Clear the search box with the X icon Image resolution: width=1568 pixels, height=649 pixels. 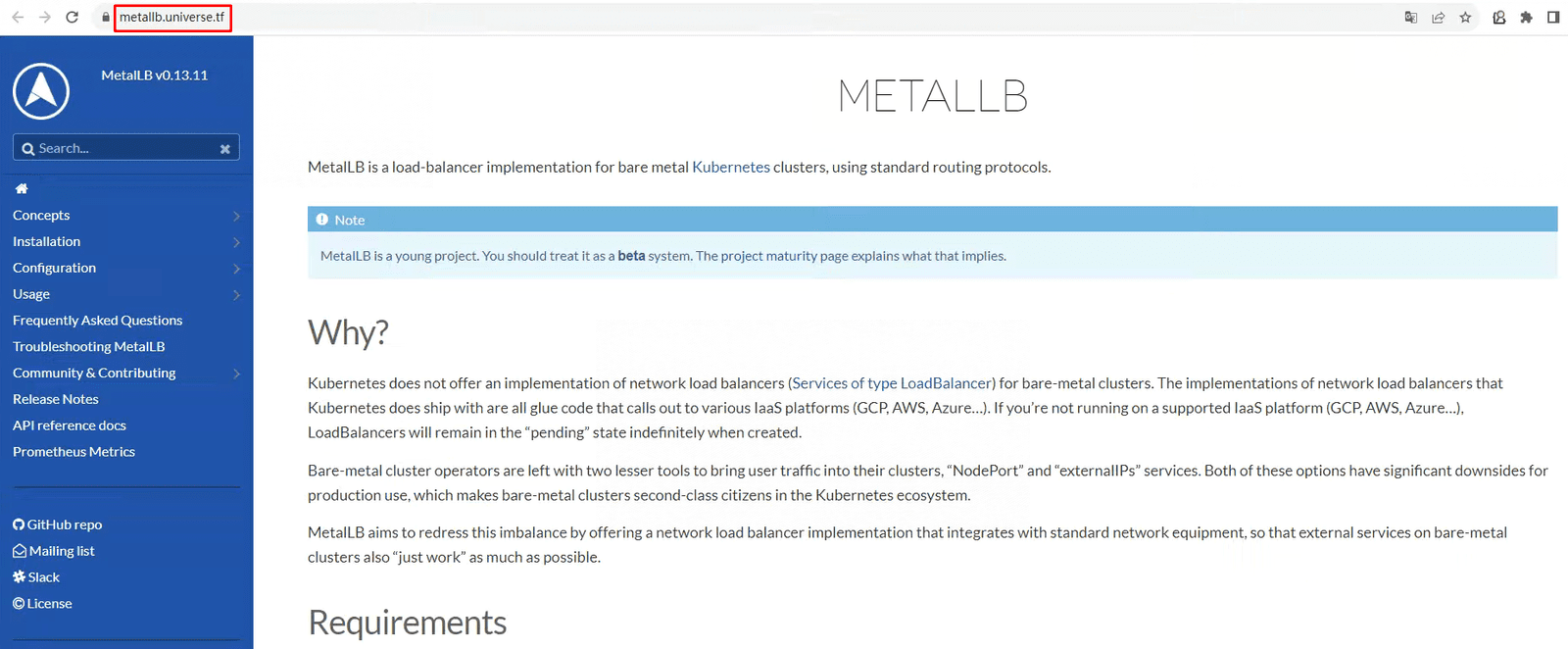[x=225, y=149]
